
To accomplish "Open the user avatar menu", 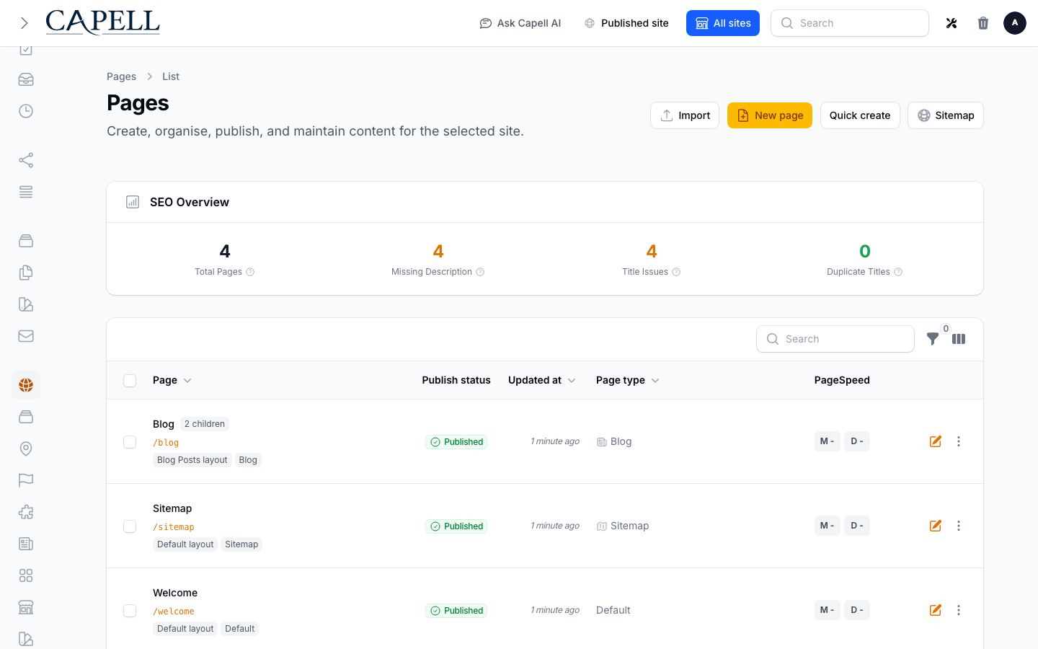I will click(1015, 23).
